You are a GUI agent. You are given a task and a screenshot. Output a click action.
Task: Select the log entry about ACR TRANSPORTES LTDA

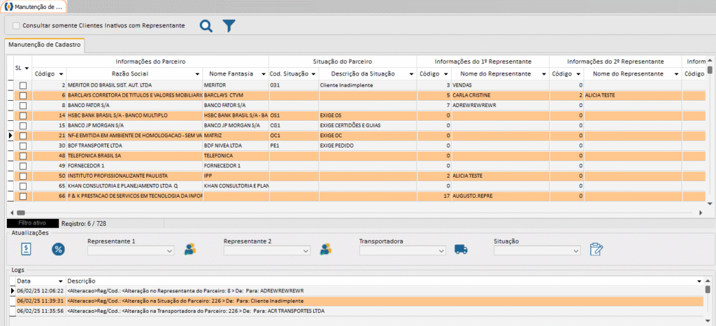359,311
